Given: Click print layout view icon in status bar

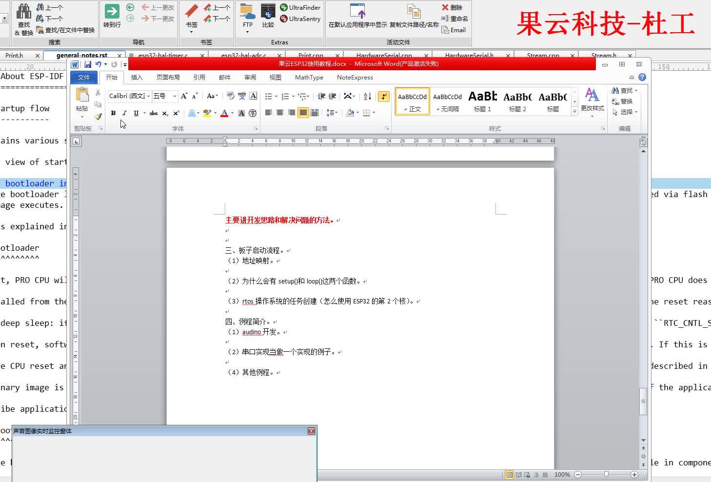Looking at the screenshot, I should click(x=509, y=475).
